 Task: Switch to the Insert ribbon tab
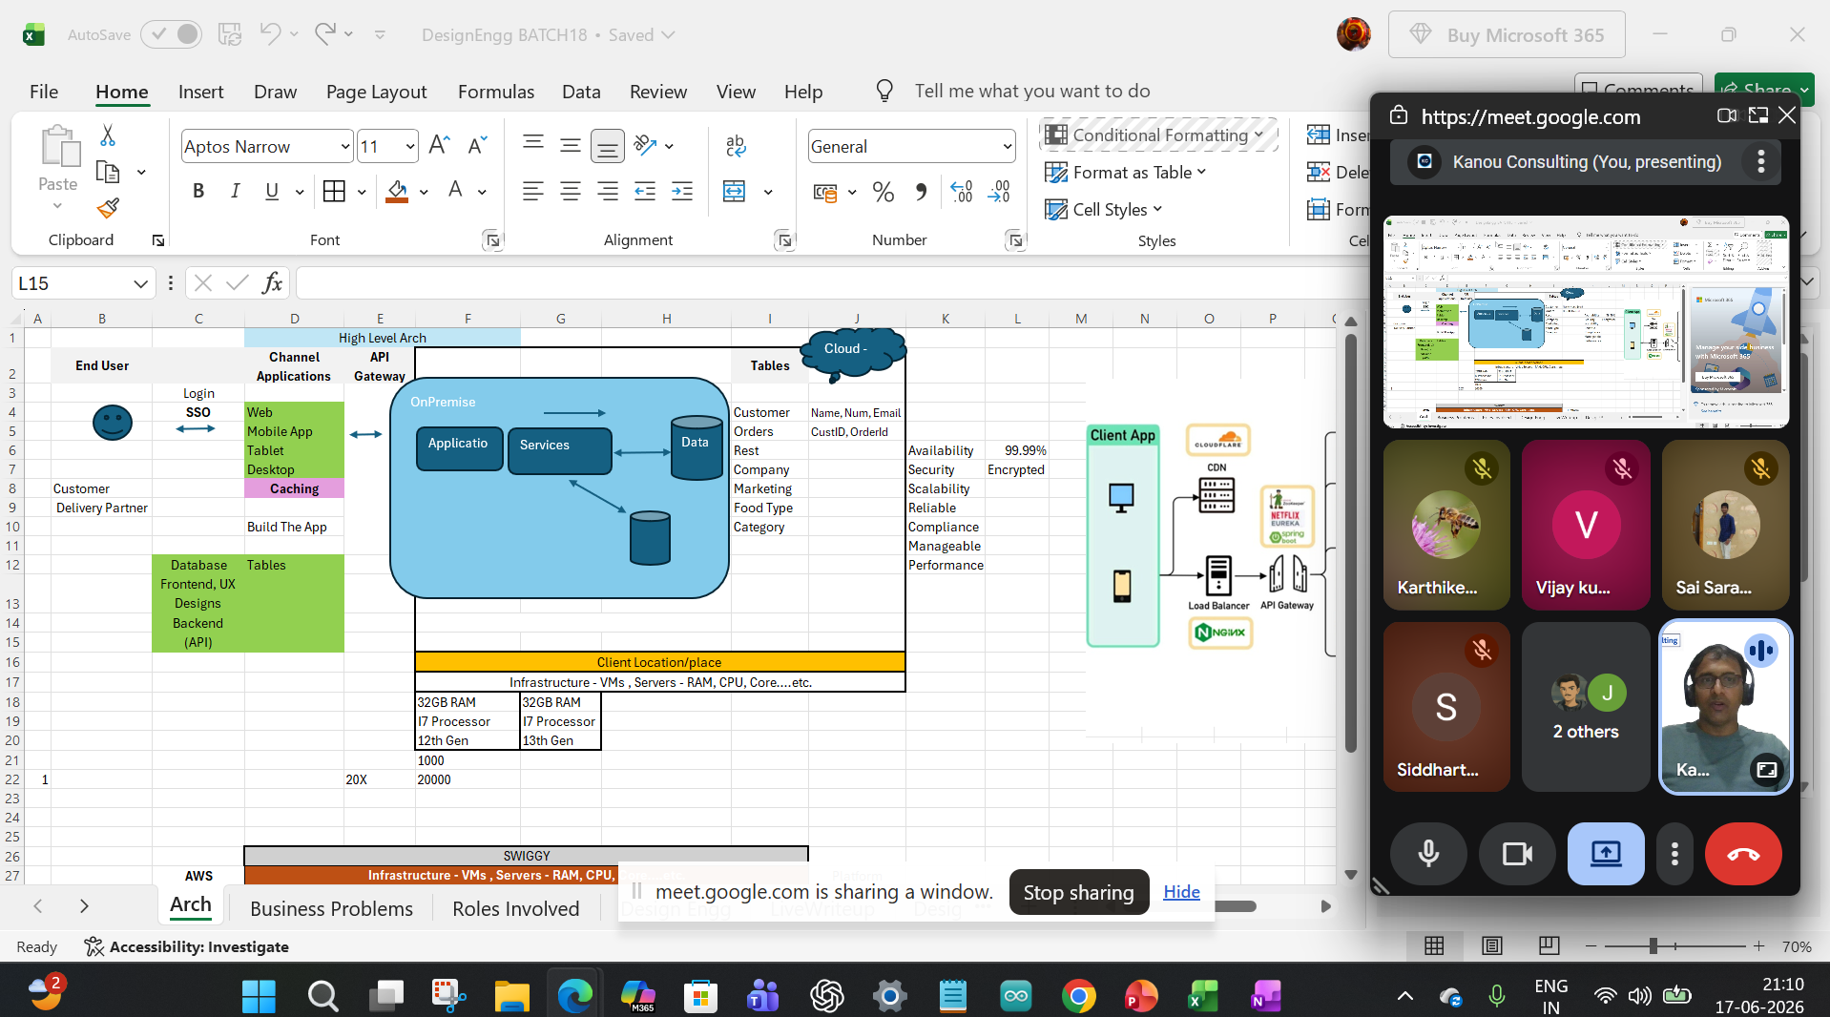200,92
